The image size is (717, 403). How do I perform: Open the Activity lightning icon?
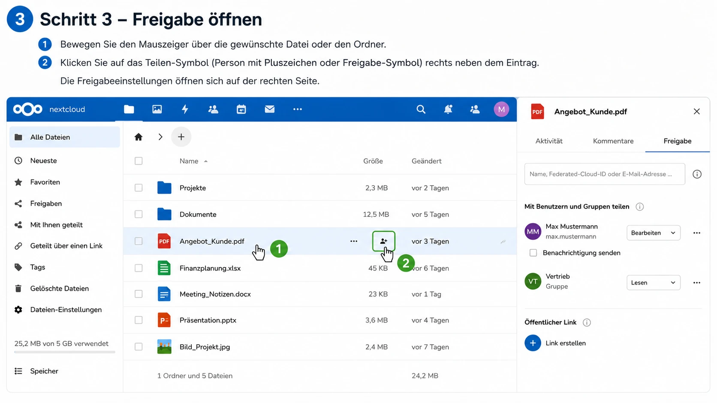pos(185,109)
